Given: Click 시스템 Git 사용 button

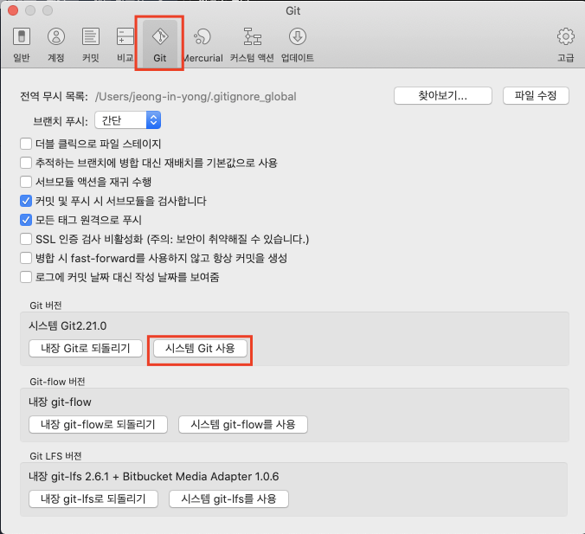Looking at the screenshot, I should 200,348.
